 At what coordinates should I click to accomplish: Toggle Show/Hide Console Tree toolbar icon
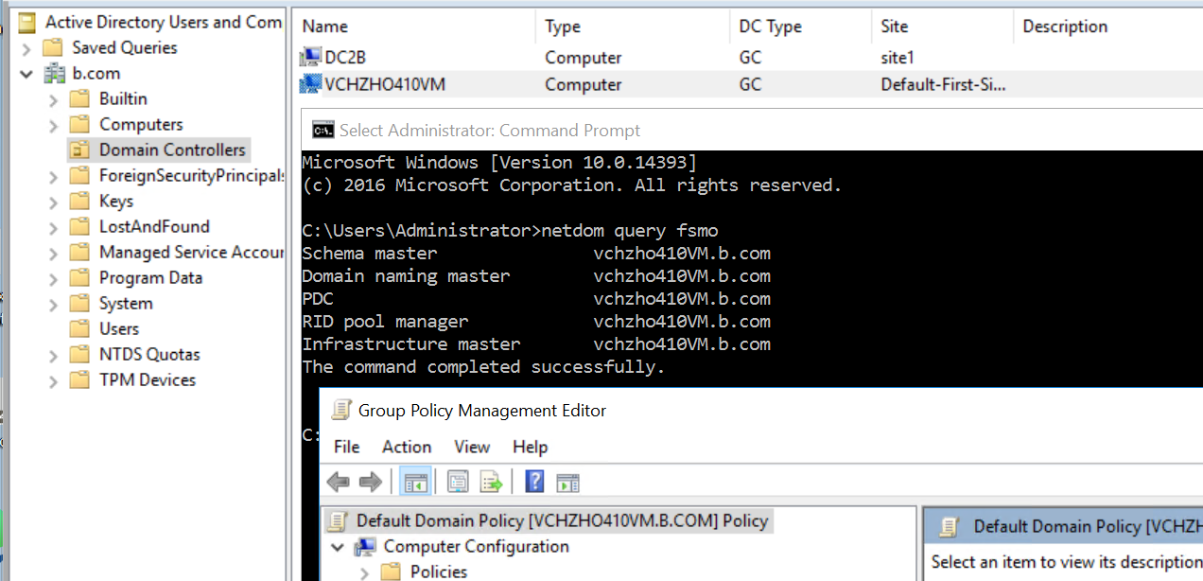pyautogui.click(x=415, y=483)
